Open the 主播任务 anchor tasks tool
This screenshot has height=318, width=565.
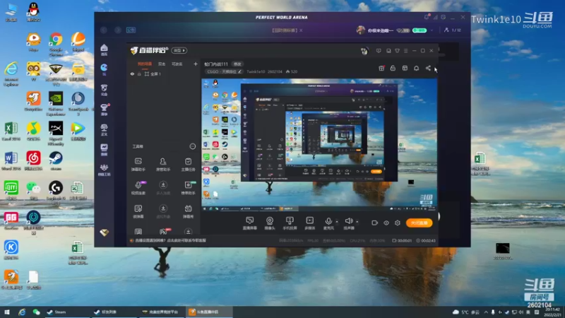(x=188, y=164)
